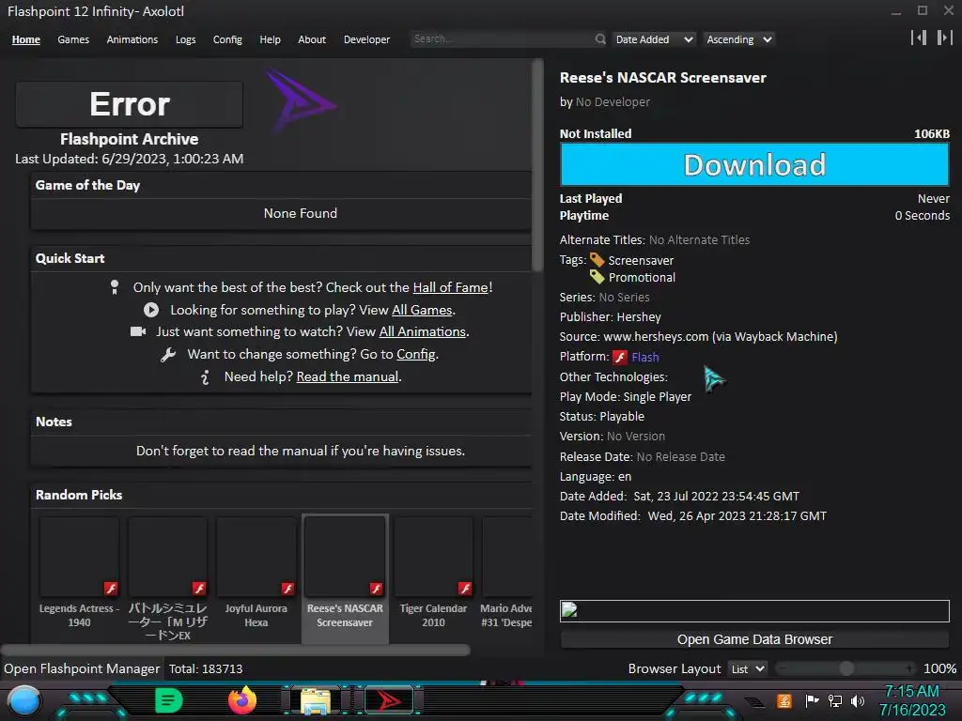Image resolution: width=962 pixels, height=721 pixels.
Task: Open the Ascending order dropdown
Action: (738, 39)
